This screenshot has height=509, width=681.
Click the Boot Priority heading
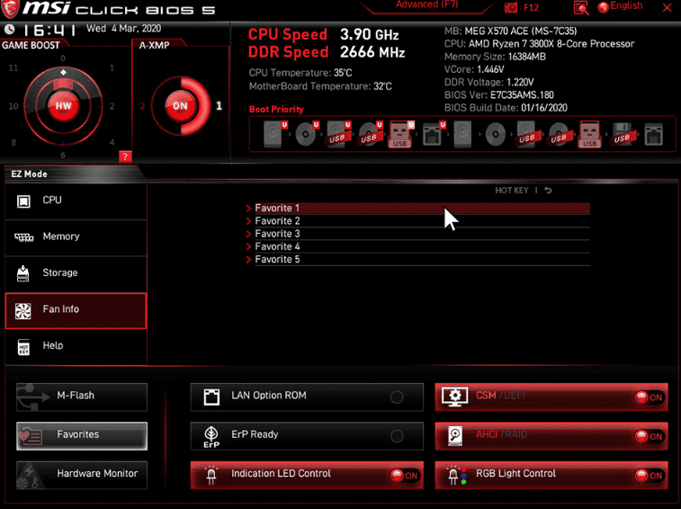(276, 110)
